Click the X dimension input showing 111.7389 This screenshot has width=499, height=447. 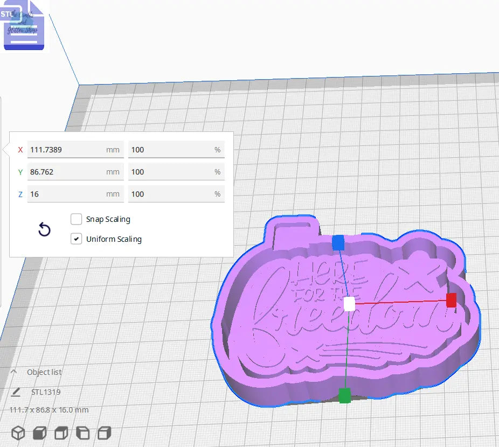pos(75,149)
